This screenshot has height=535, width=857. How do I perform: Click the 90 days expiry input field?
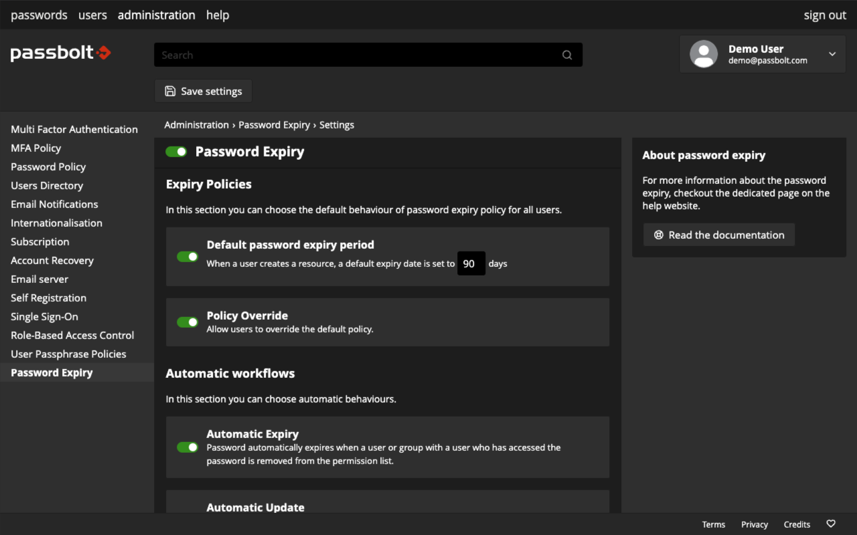point(471,263)
